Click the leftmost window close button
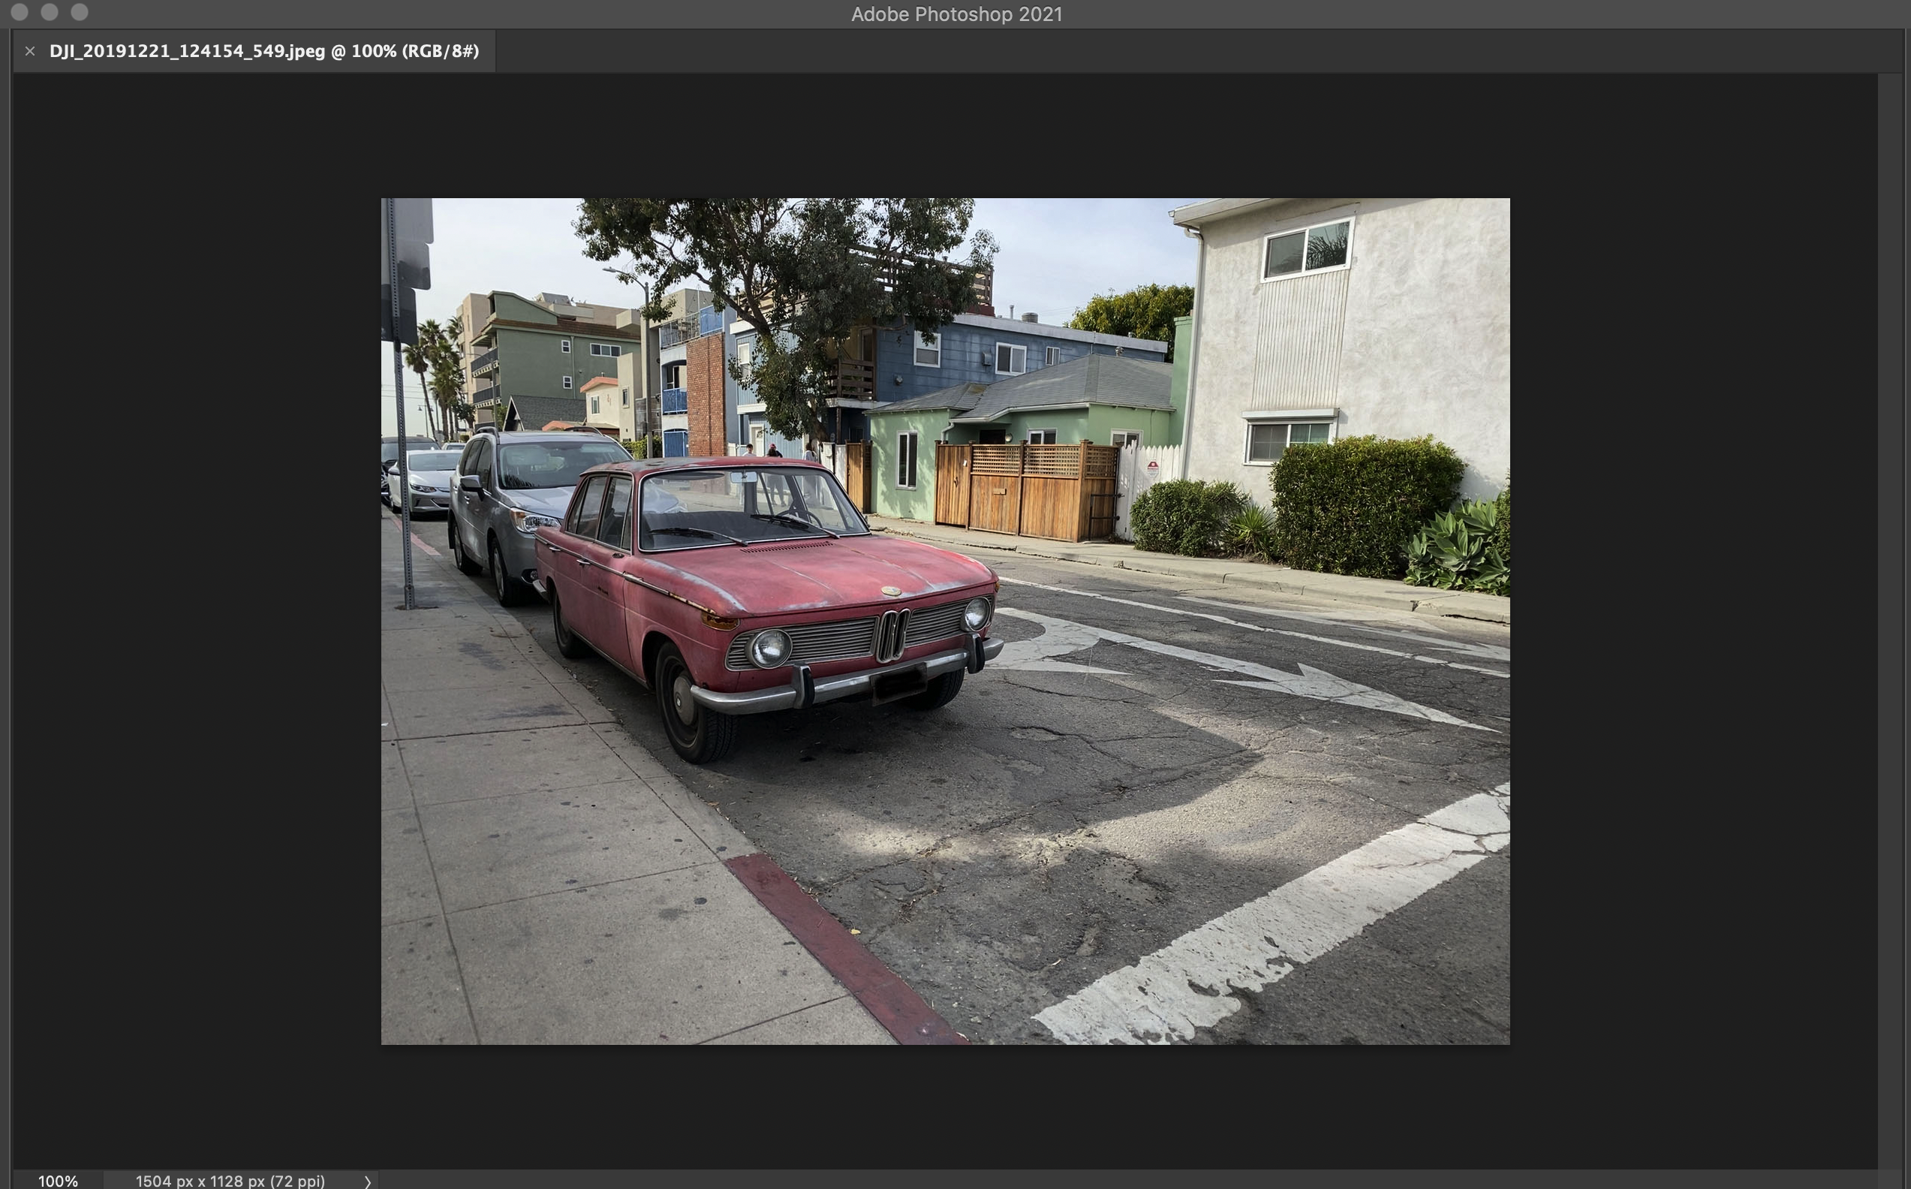Viewport: 1911px width, 1189px height. (20, 12)
